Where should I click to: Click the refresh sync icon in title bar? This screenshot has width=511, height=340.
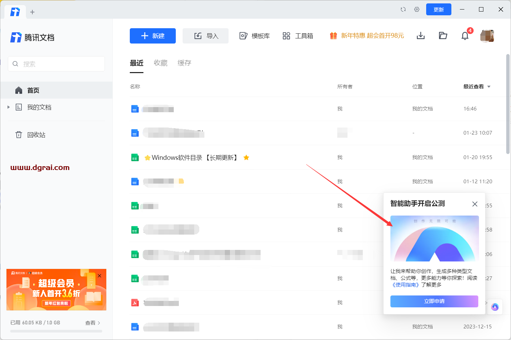403,10
